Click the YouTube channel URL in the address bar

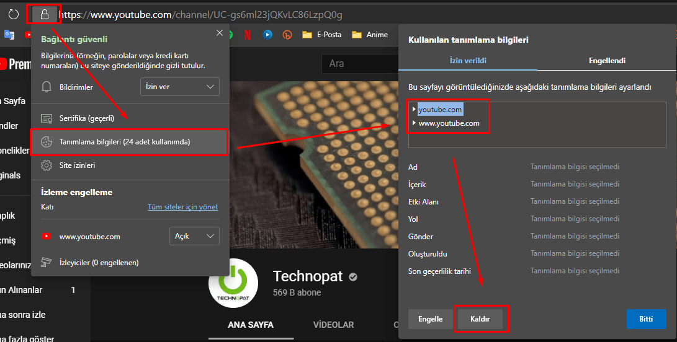(200, 15)
